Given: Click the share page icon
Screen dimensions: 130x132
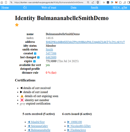Looking at the screenshot, I should (x=93, y=2).
